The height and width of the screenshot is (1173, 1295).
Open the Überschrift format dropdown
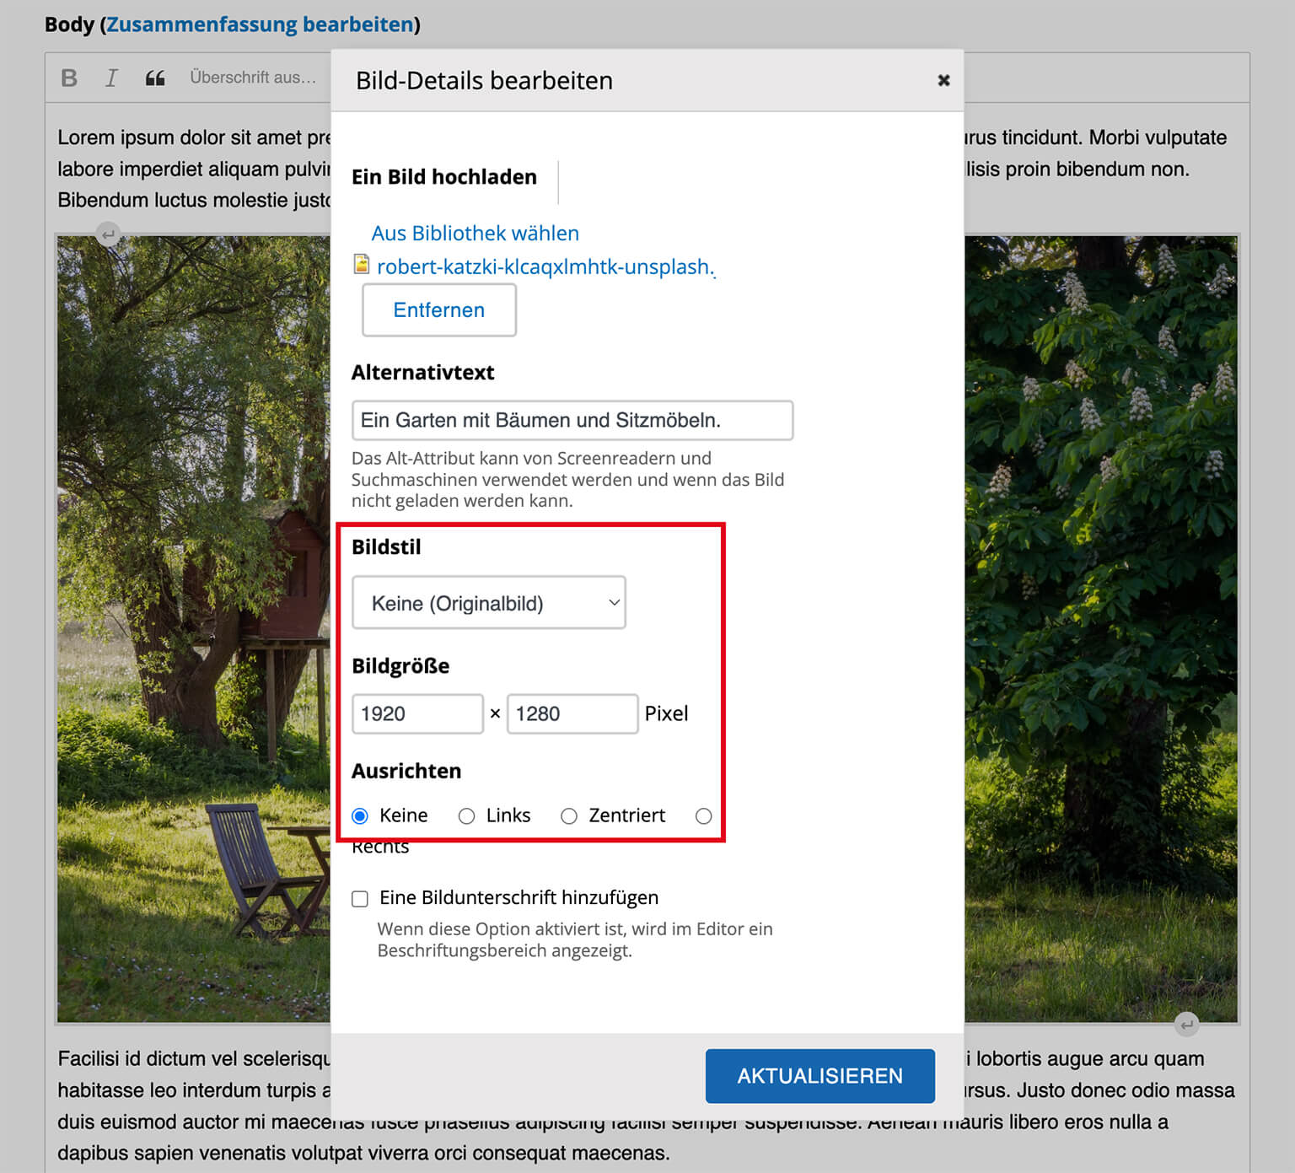pyautogui.click(x=253, y=78)
